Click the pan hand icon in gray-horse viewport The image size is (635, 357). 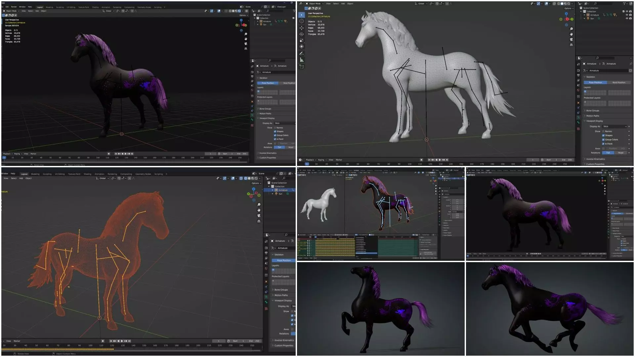pyautogui.click(x=571, y=34)
